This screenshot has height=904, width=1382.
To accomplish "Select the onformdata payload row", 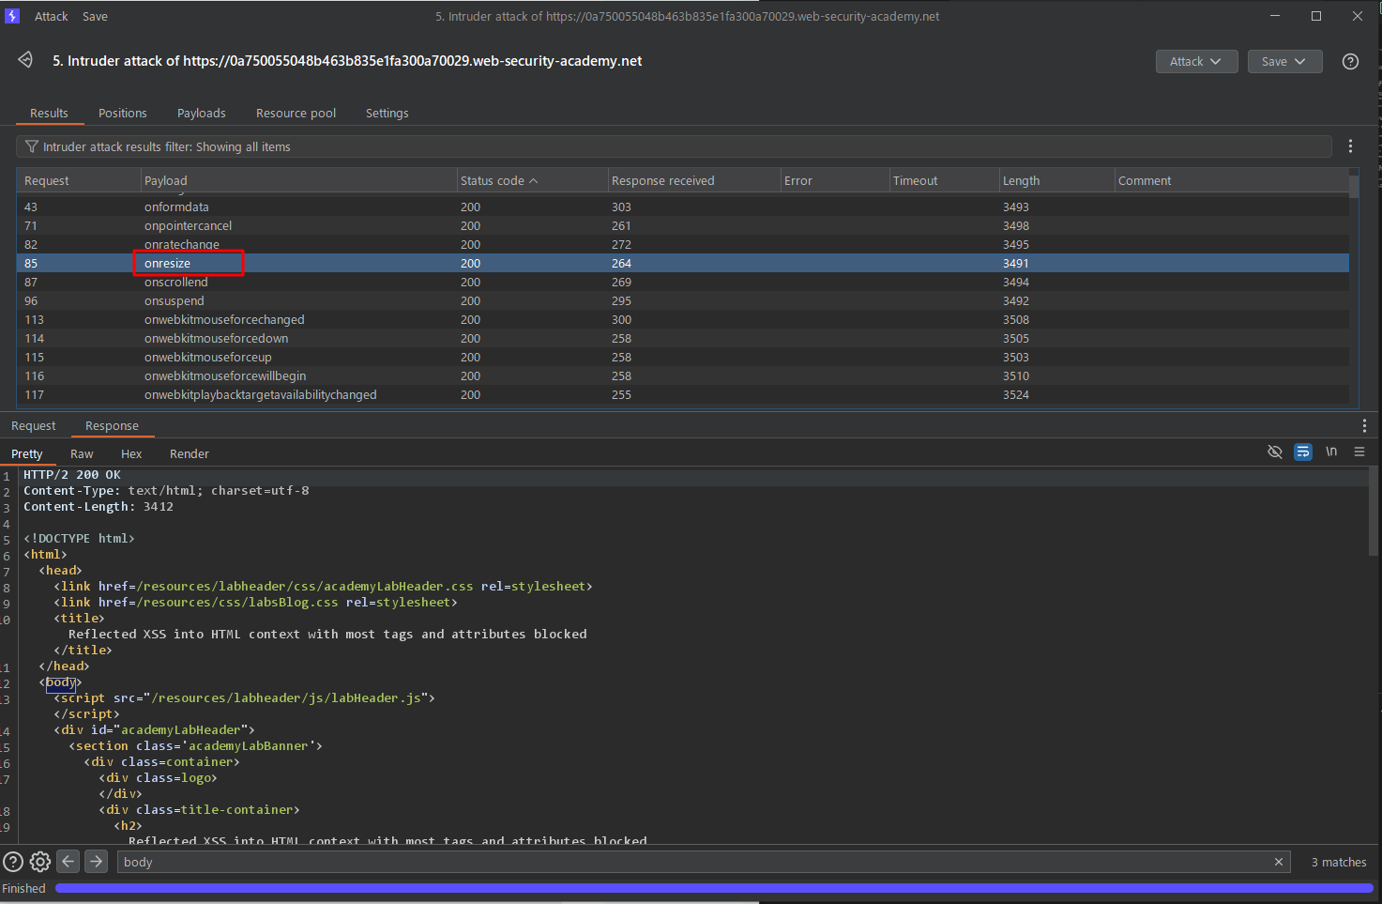I will 683,207.
